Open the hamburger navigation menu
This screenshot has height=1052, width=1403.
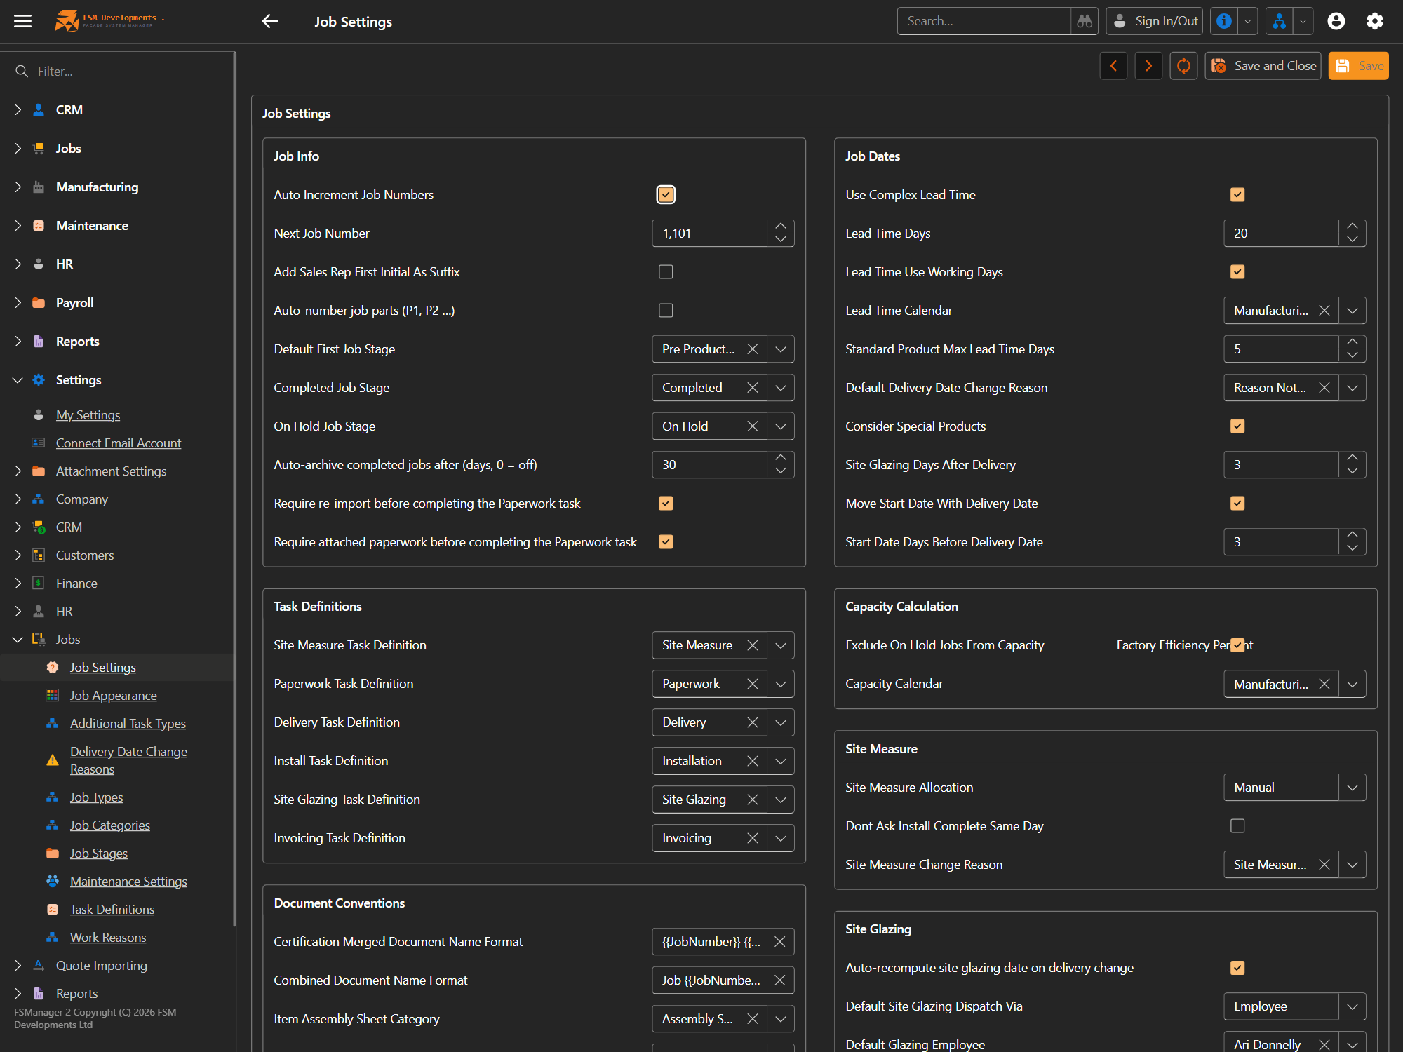pyautogui.click(x=22, y=21)
